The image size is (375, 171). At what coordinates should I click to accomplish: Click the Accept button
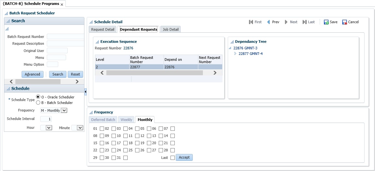184,158
